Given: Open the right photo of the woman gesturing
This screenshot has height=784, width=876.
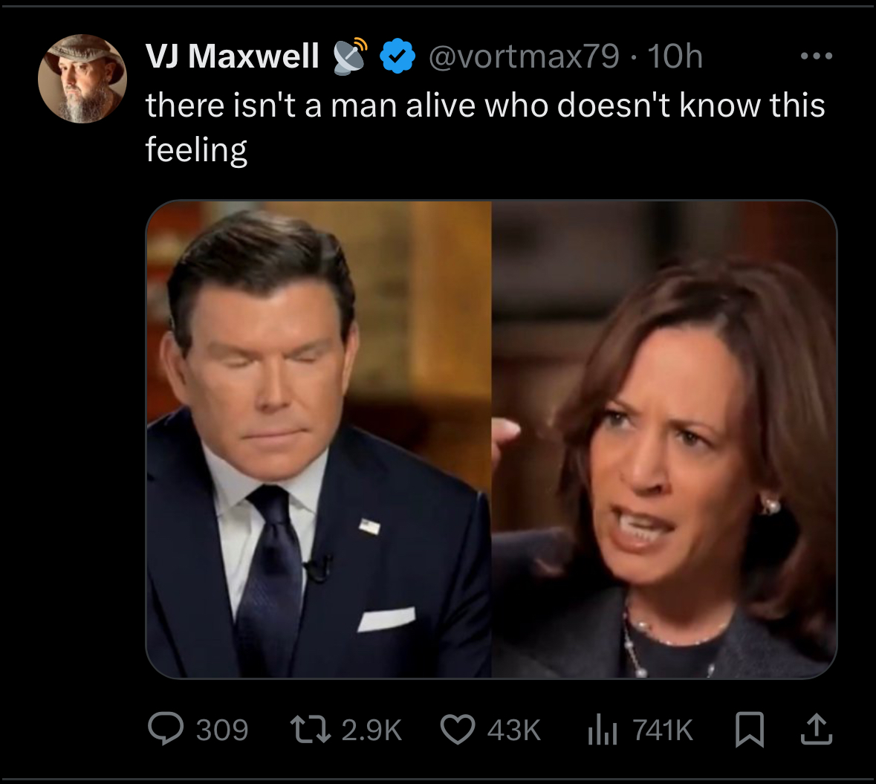Looking at the screenshot, I should pos(664,439).
